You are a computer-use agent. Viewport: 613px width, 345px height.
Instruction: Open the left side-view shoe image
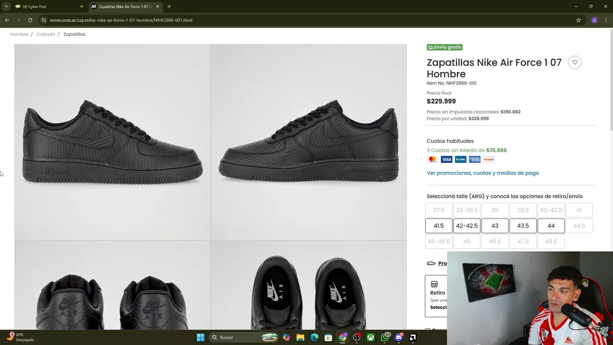[113, 142]
